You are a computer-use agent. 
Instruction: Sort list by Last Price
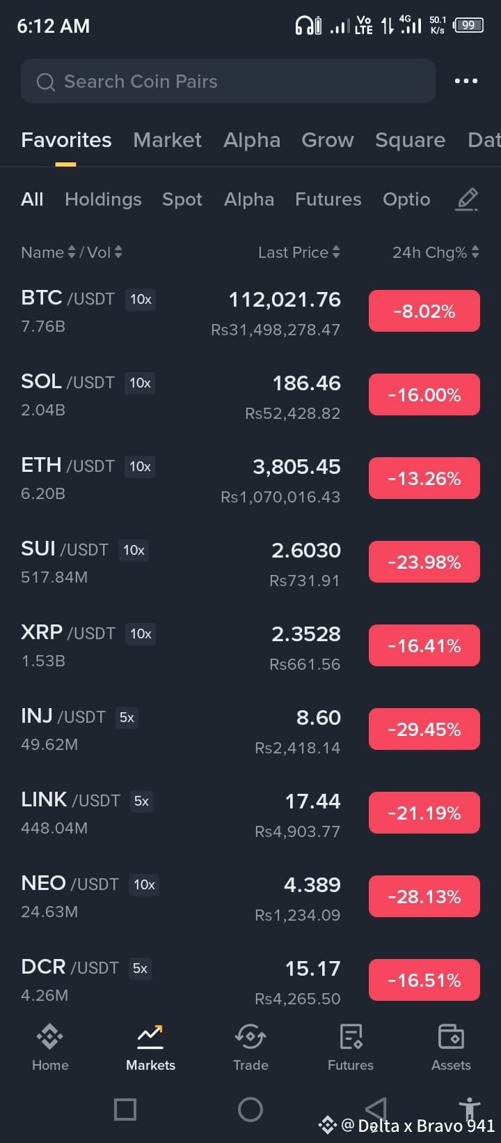pyautogui.click(x=299, y=252)
